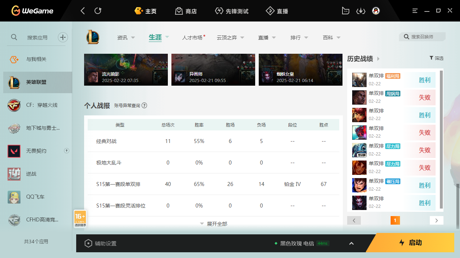Open the 先锋测试 tab
This screenshot has width=460, height=258.
(x=231, y=11)
